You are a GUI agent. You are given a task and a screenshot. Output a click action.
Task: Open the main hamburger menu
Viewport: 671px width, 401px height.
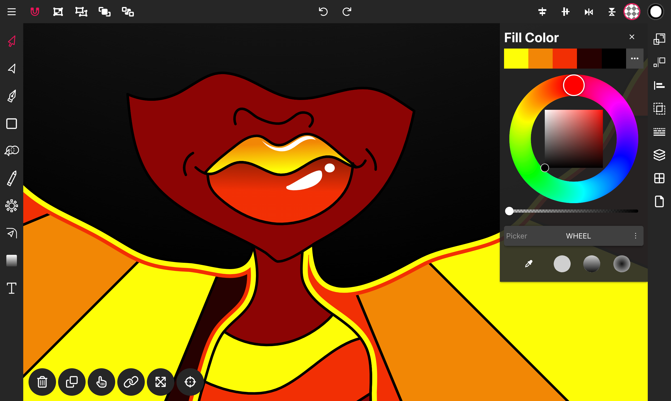pyautogui.click(x=11, y=11)
